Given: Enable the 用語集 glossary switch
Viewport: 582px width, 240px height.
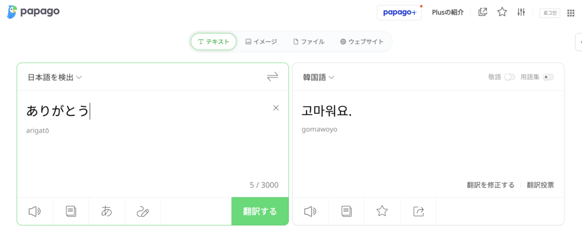Looking at the screenshot, I should click(x=548, y=77).
